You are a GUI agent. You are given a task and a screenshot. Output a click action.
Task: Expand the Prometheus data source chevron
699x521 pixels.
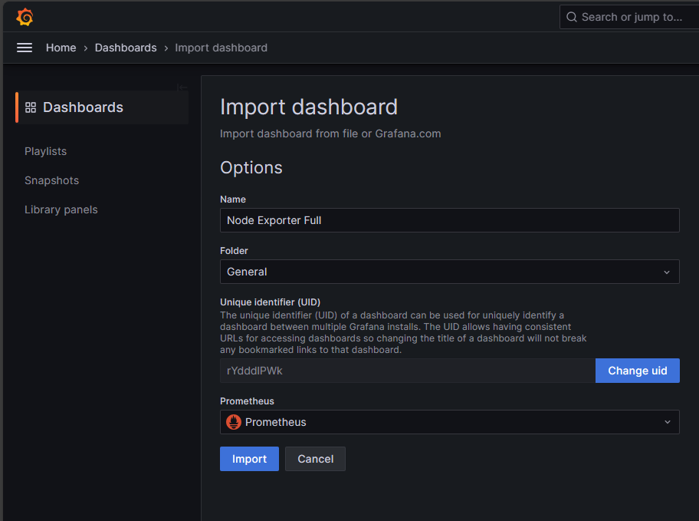[667, 422]
